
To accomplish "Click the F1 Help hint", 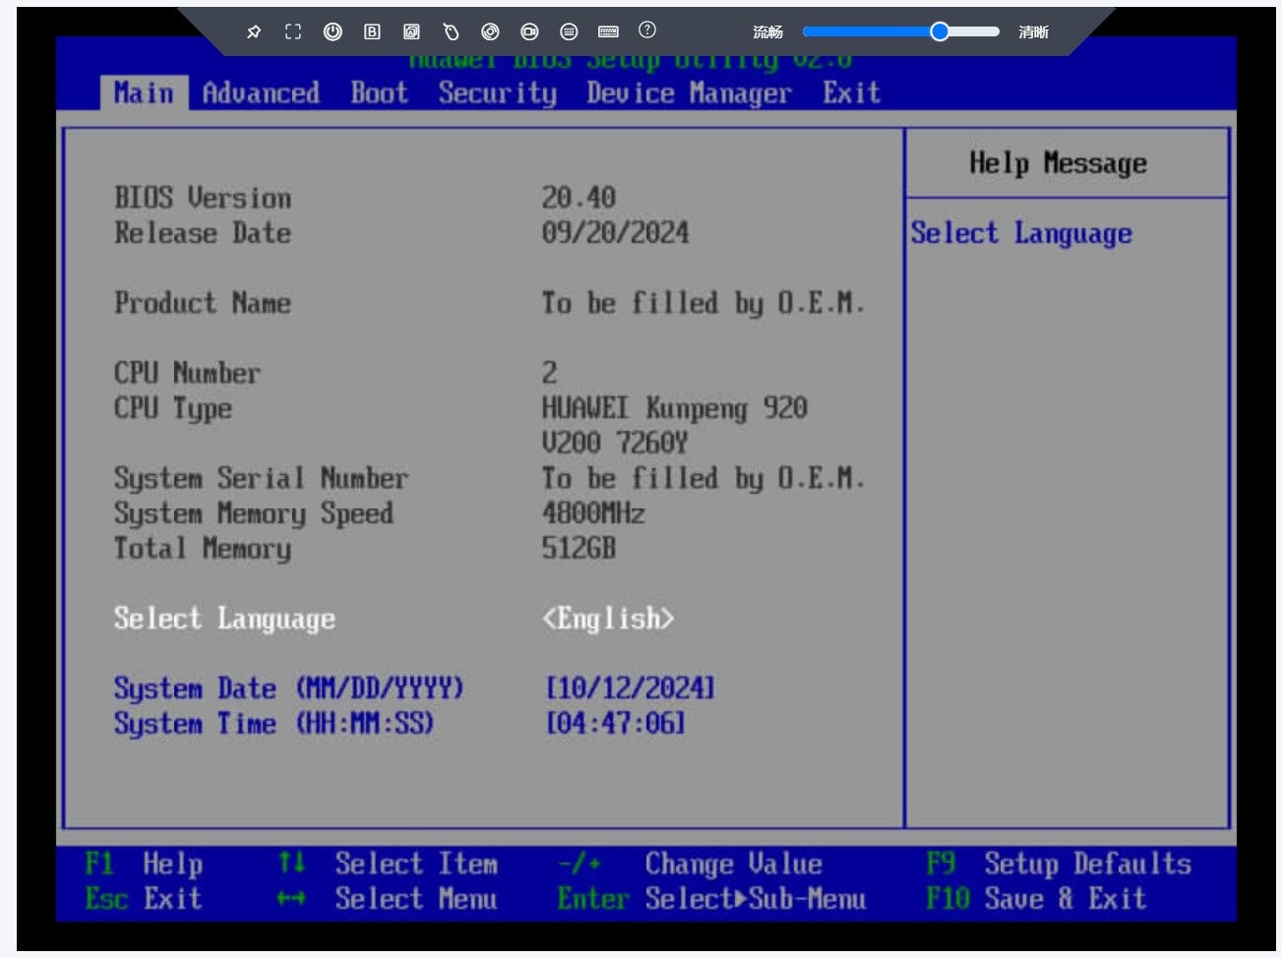I will (144, 865).
